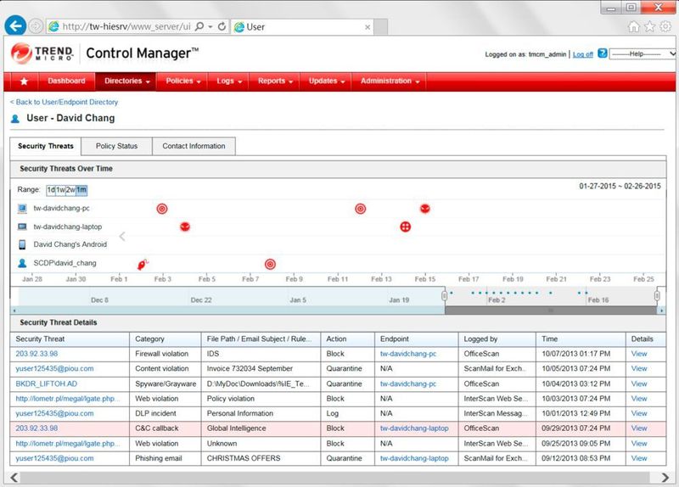
Task: Select the 1d range option
Action: (51, 190)
